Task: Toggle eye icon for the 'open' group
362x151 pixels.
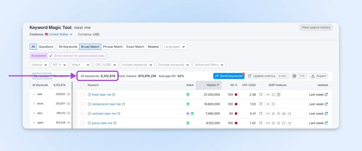Action: [x=69, y=122]
